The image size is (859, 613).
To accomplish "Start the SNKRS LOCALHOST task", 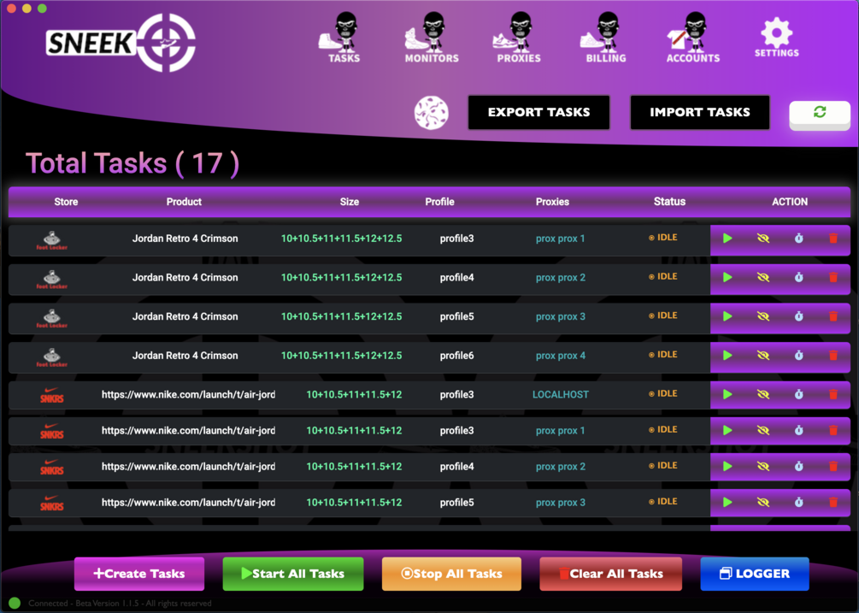I will coord(727,394).
